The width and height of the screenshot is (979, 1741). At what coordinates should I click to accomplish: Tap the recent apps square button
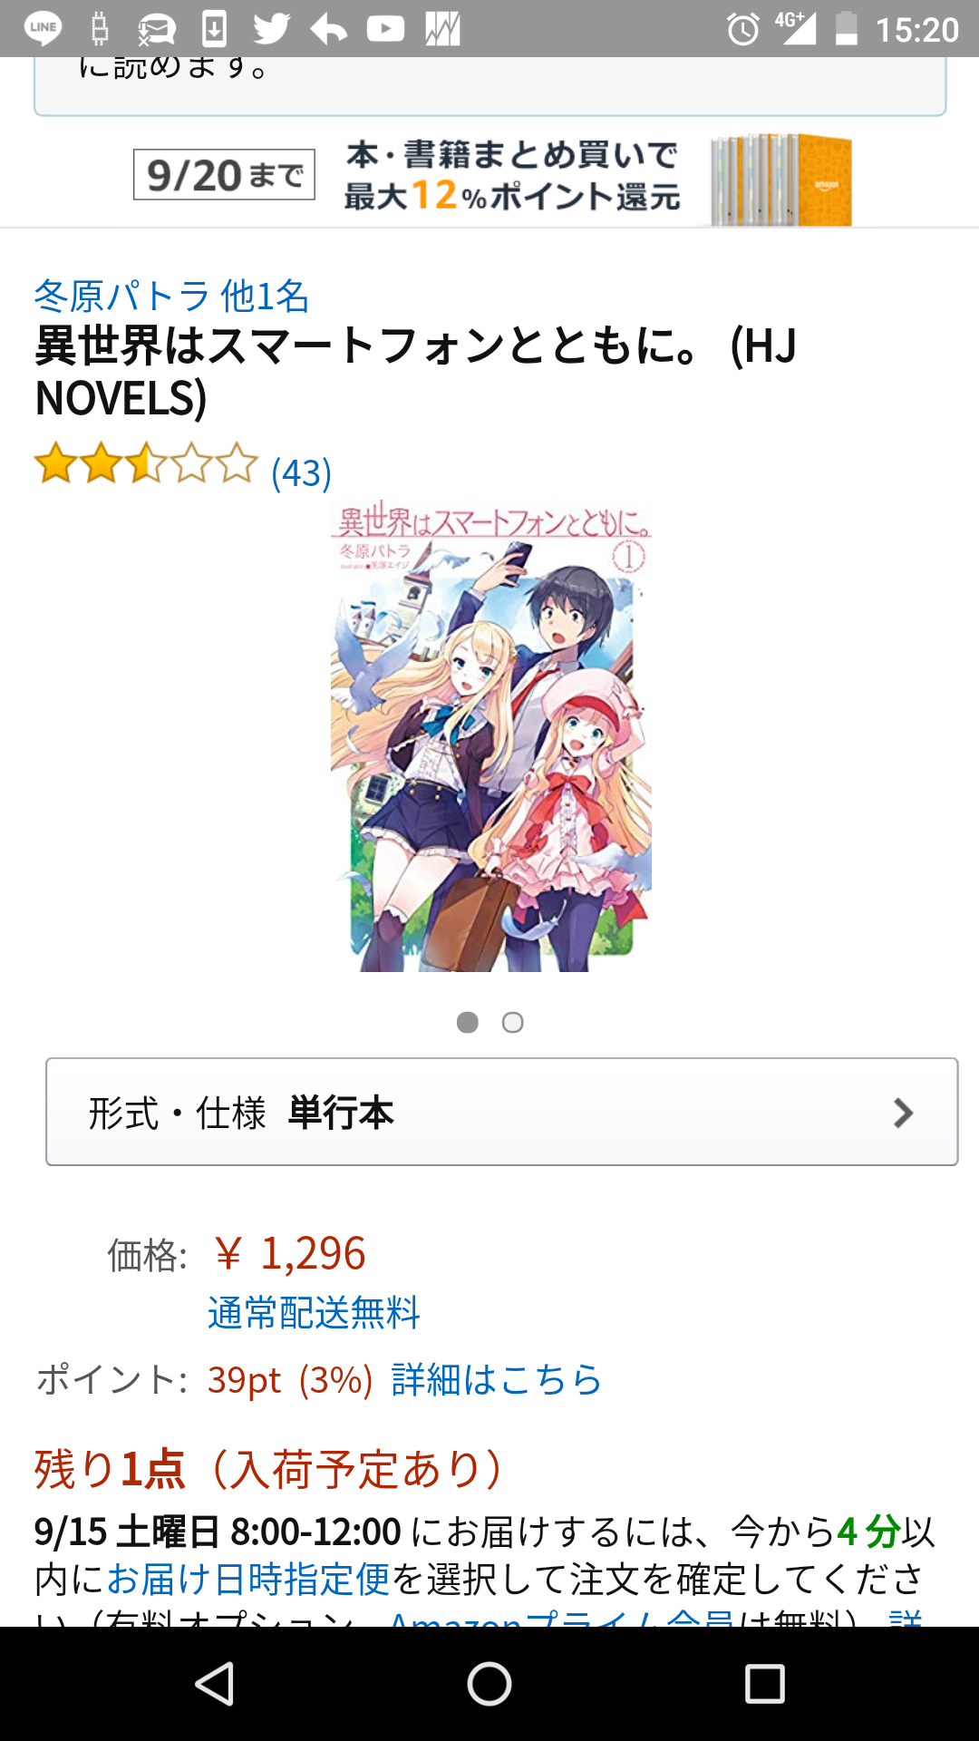[764, 1684]
